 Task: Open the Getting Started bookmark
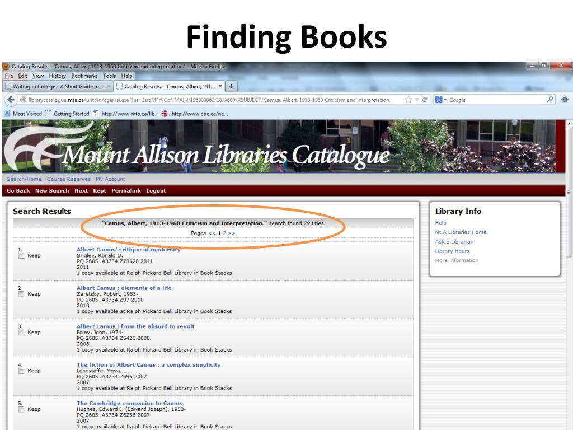click(x=67, y=114)
